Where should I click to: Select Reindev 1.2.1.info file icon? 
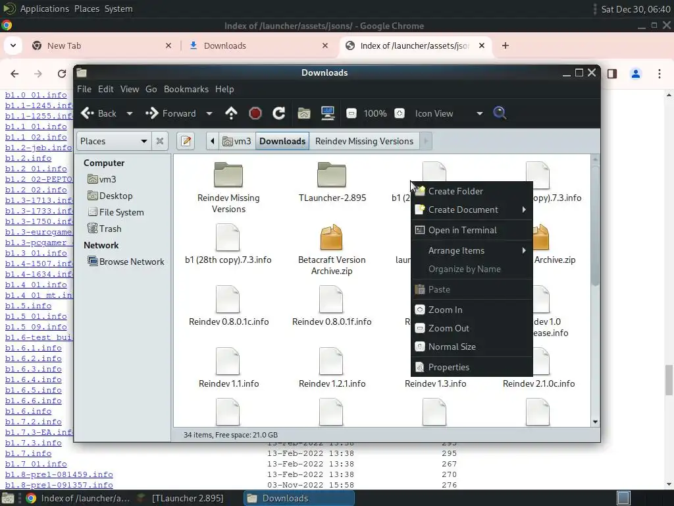331,360
